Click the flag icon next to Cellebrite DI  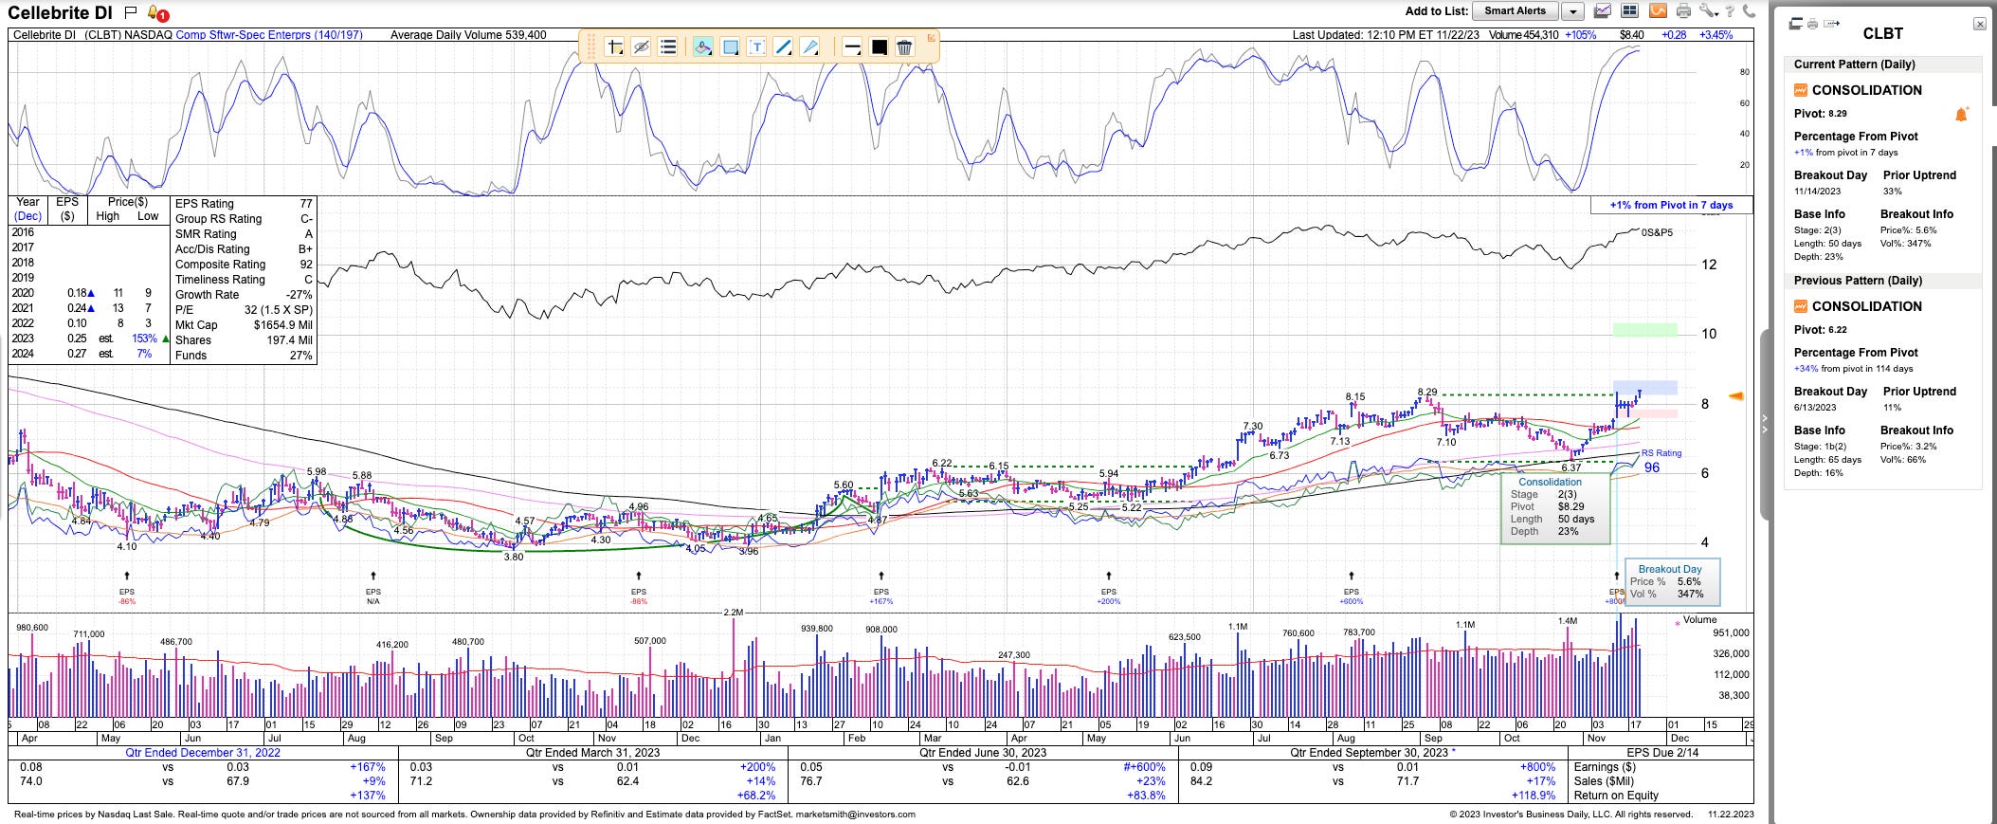click(131, 12)
